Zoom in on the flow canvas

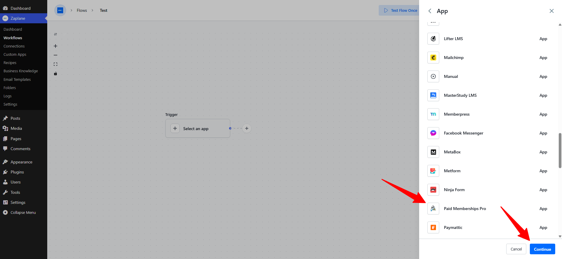(x=55, y=46)
